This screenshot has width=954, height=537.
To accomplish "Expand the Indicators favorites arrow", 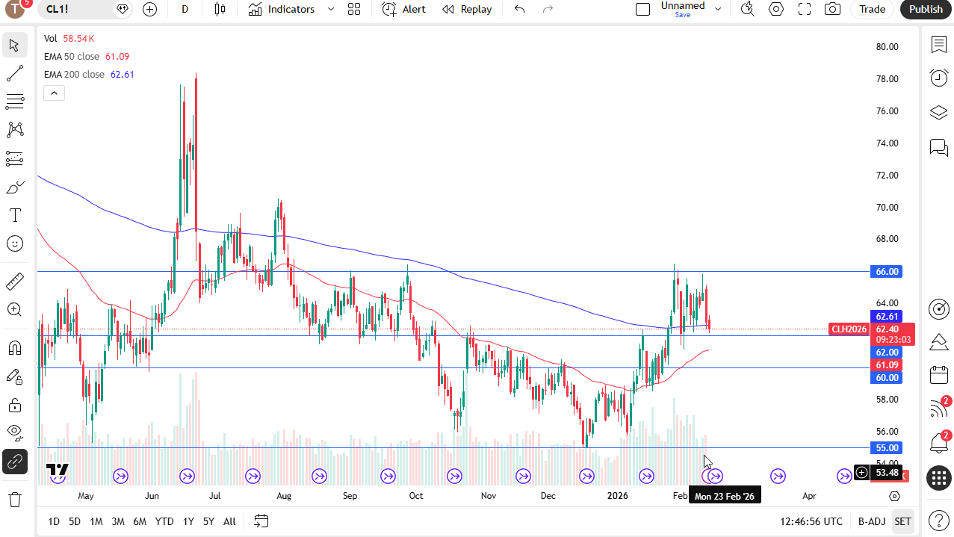I will [x=330, y=9].
